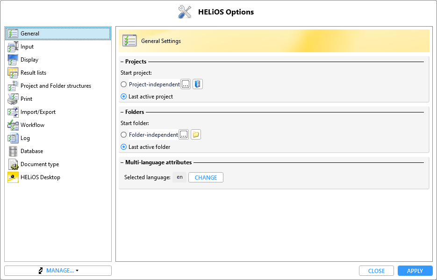437x280 pixels.
Task: Click the Workflow icon in sidebar
Action: tap(13, 125)
